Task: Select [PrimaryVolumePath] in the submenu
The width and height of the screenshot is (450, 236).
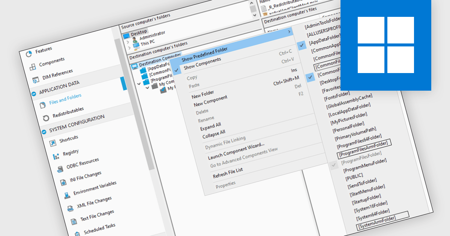Action: pos(355,133)
